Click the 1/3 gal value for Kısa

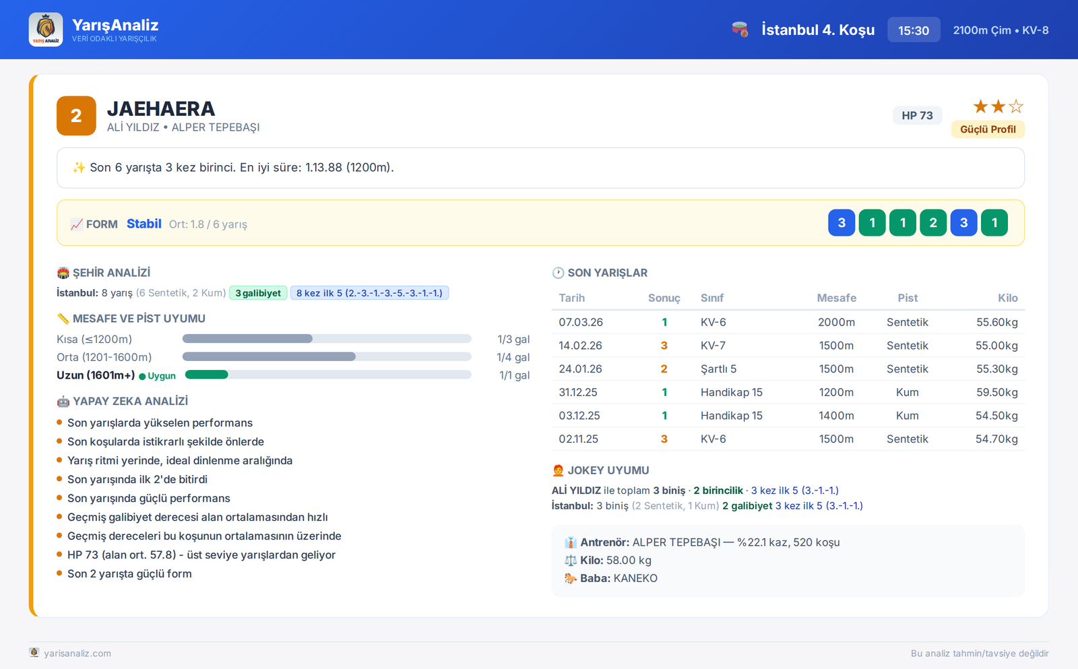513,340
